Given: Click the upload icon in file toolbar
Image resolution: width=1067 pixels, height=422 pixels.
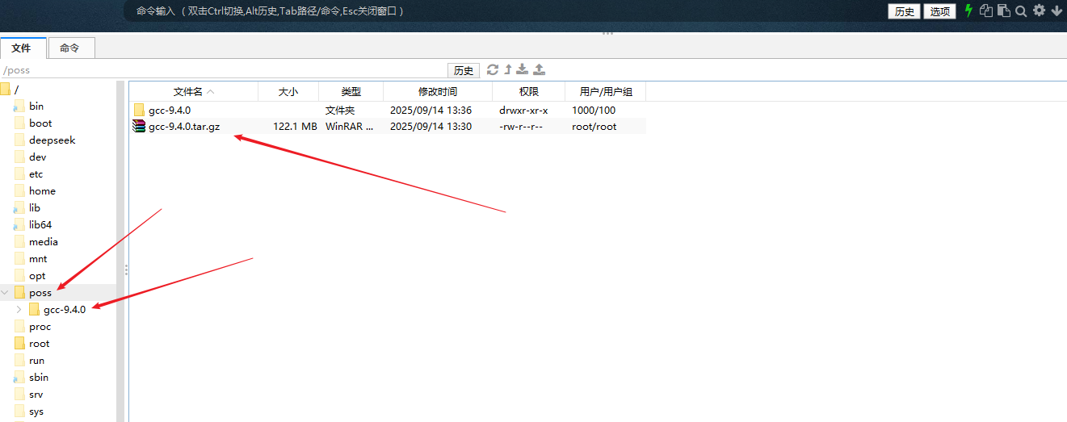Looking at the screenshot, I should (540, 70).
